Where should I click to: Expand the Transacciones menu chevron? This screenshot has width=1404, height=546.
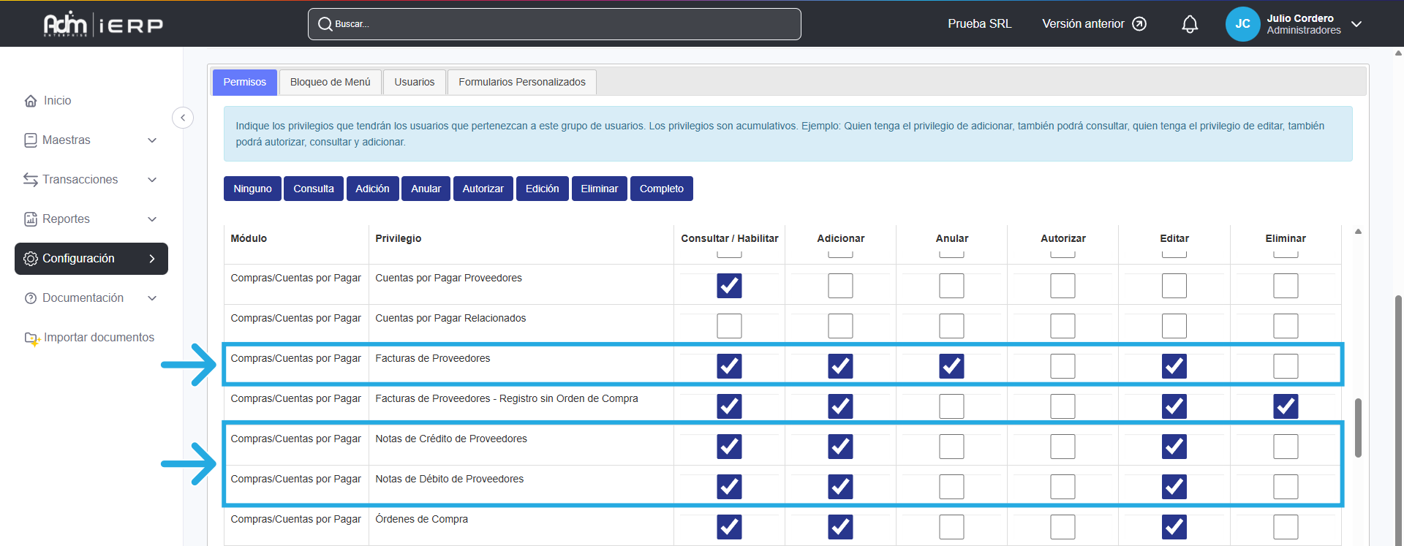[152, 180]
